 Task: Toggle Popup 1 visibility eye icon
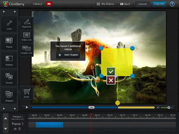(x=15, y=129)
